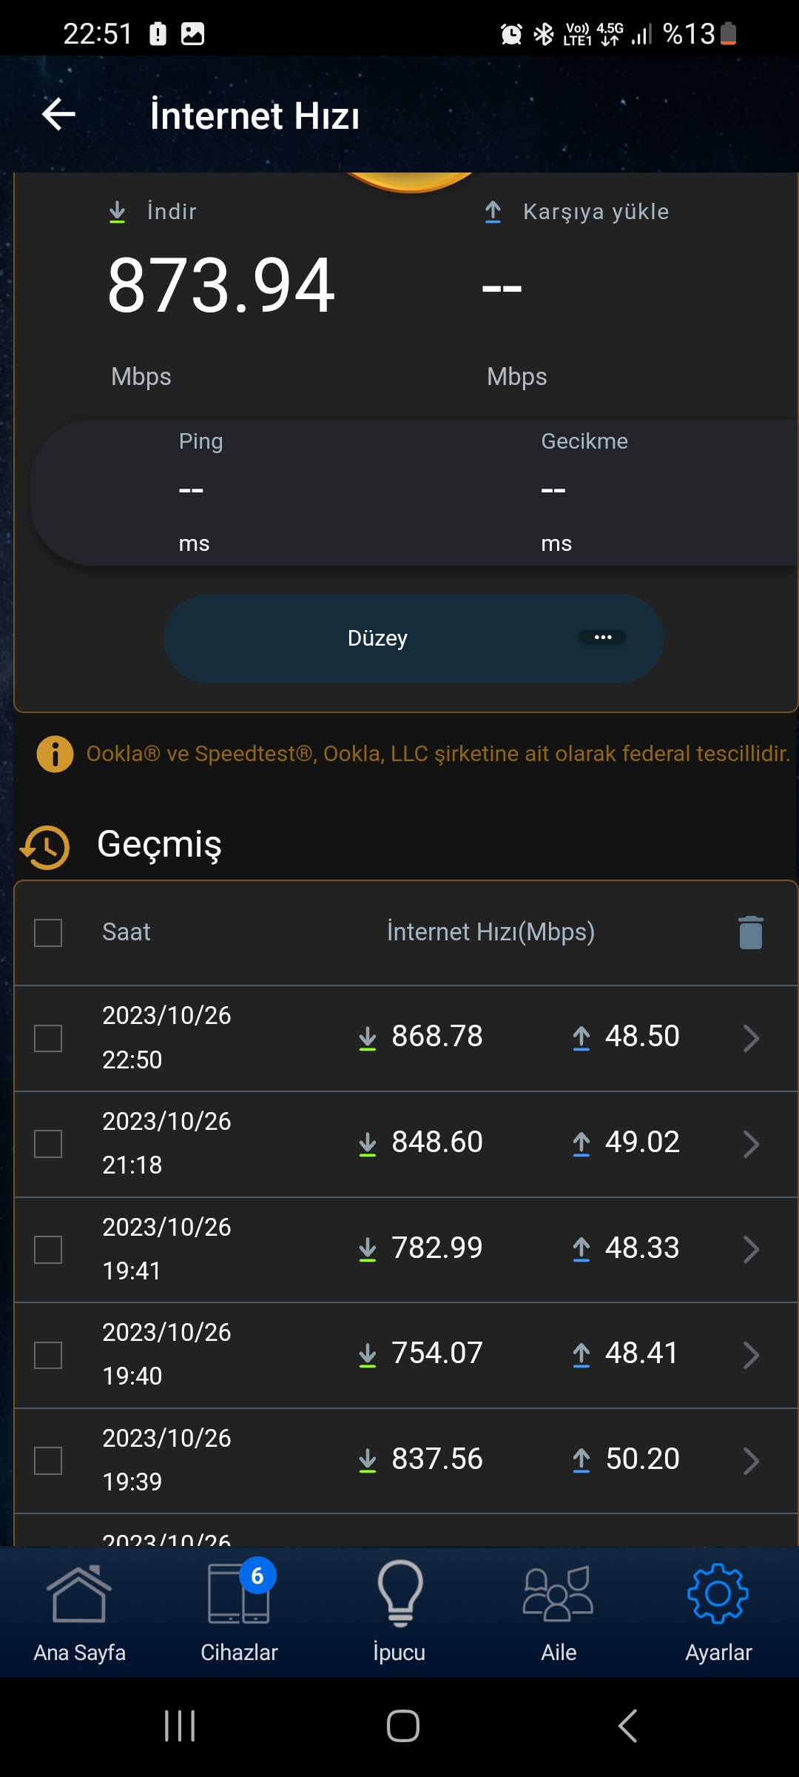Expand 837.56 result details chevron

(751, 1461)
